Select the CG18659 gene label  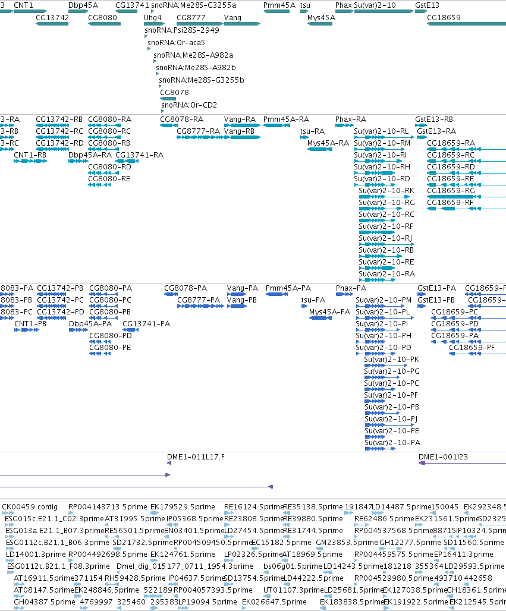click(x=444, y=18)
